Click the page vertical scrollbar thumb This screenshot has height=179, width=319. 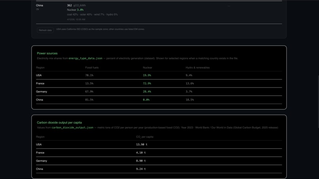pos(318,102)
